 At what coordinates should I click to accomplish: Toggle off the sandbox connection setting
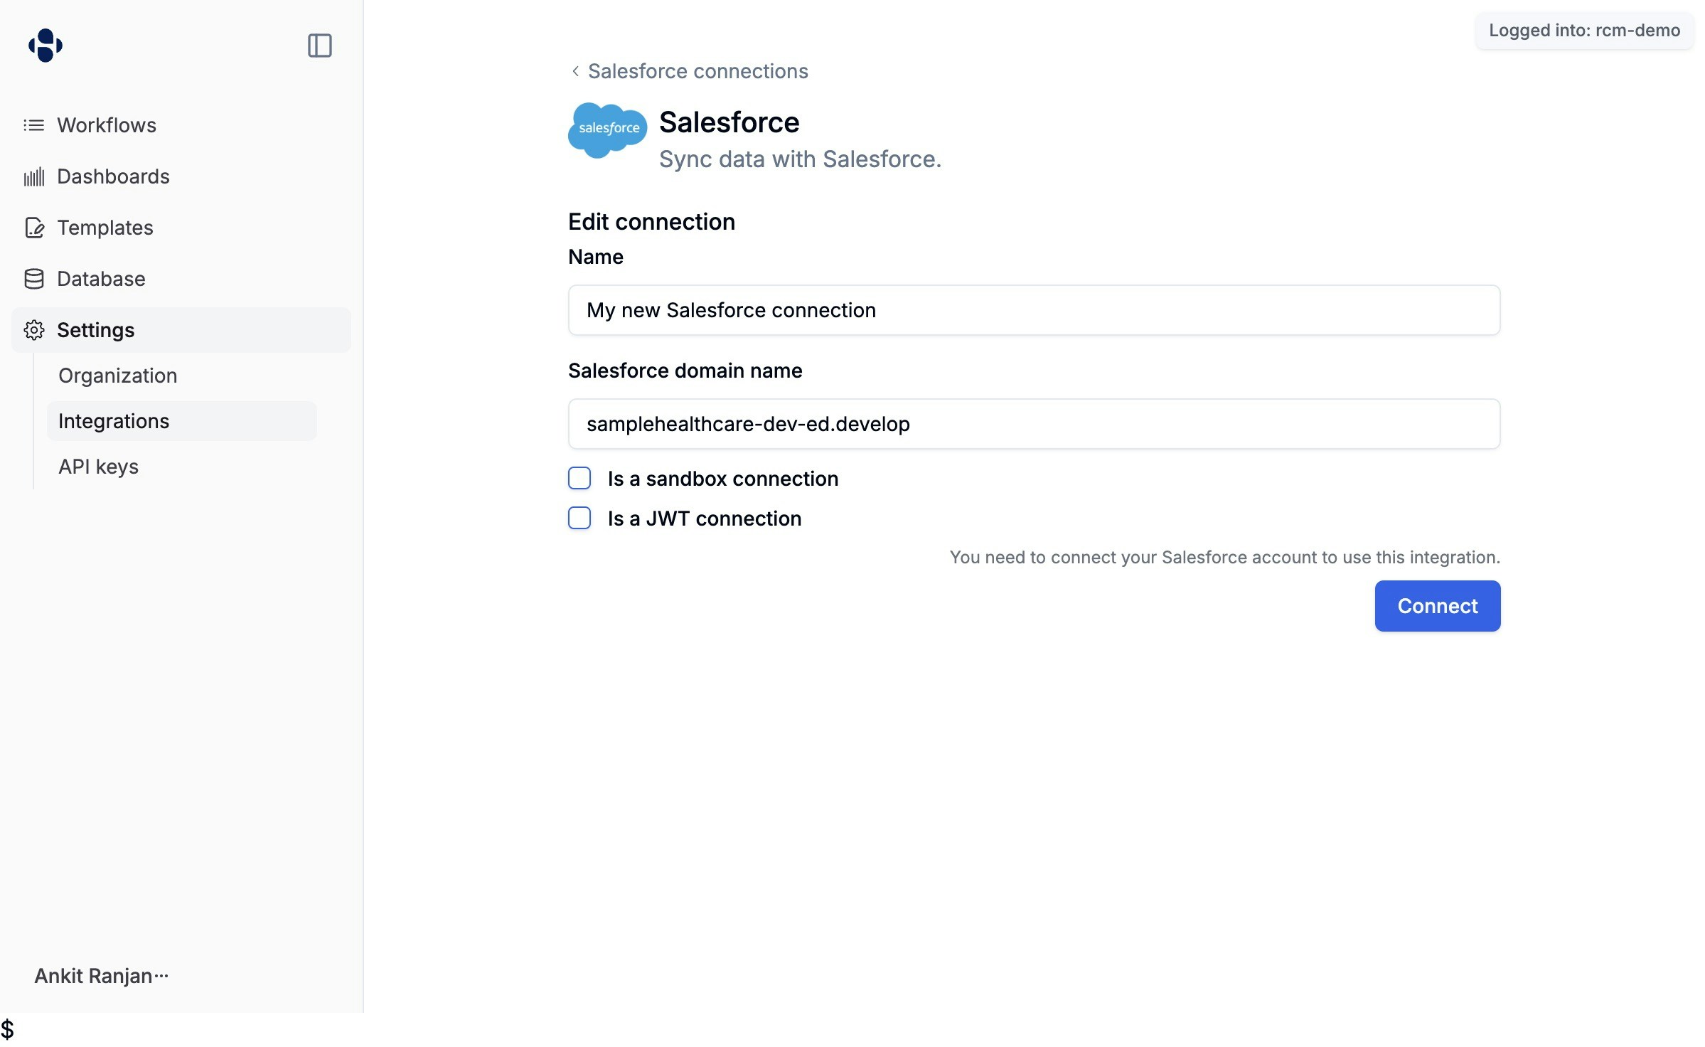coord(579,478)
